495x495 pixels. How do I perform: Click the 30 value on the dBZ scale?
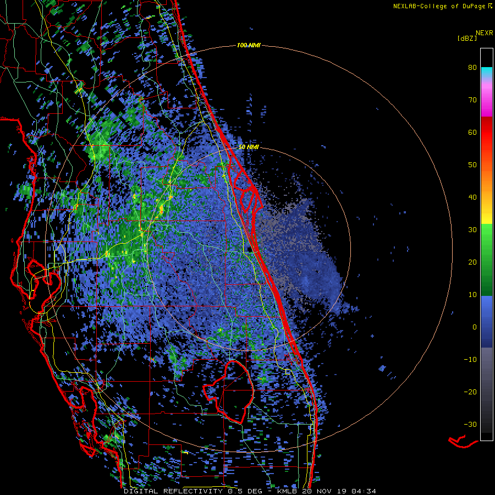coord(472,230)
